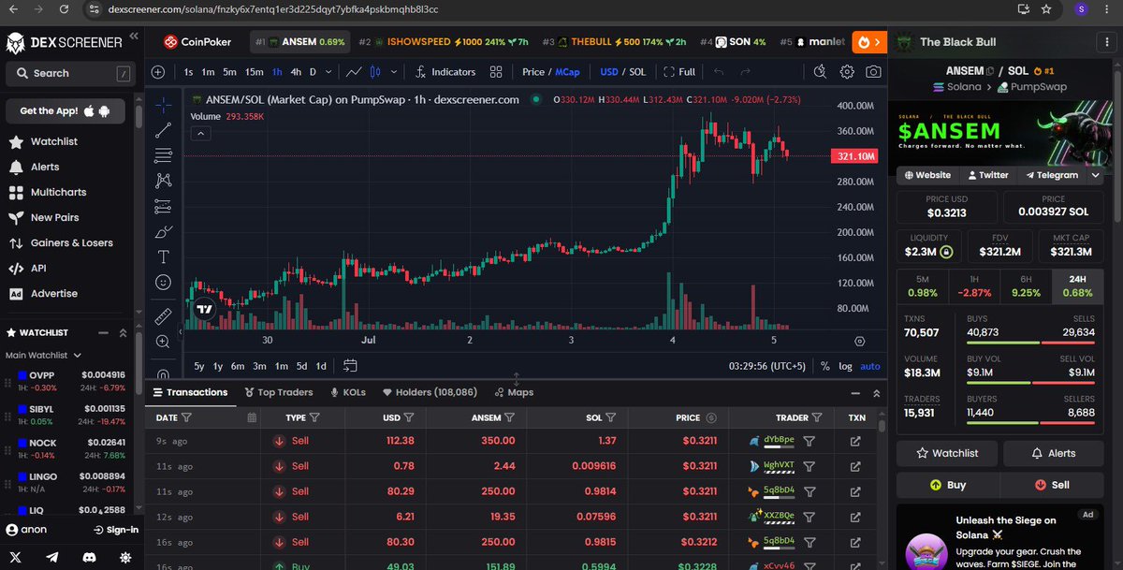Image resolution: width=1123 pixels, height=570 pixels.
Task: Toggle percent scale on chart
Action: (x=824, y=366)
